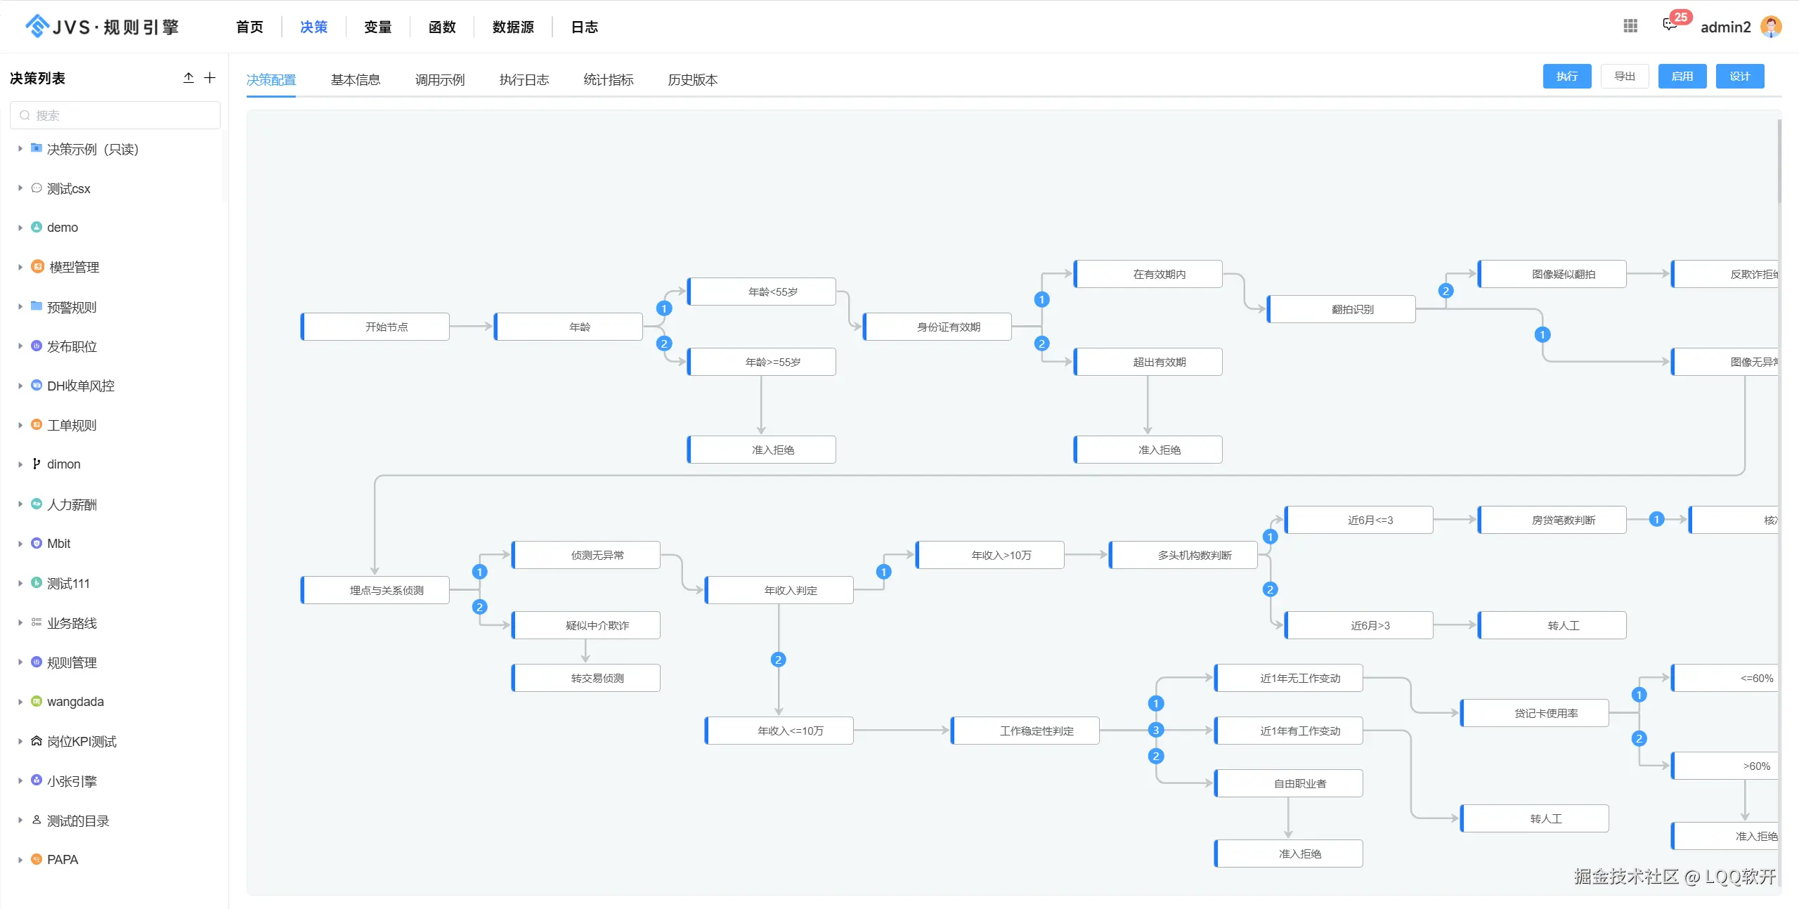
Task: Click the 岗位KPI测试 home icon
Action: [37, 741]
